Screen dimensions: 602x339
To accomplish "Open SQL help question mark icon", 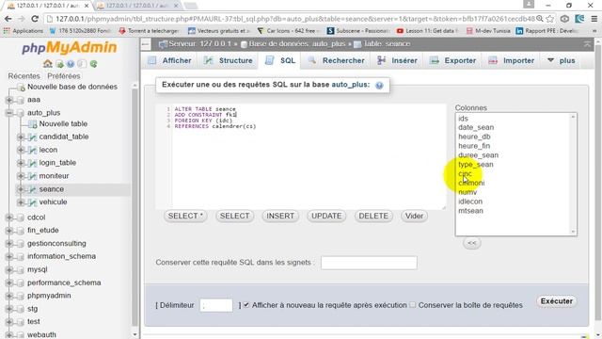I will pyautogui.click(x=379, y=86).
